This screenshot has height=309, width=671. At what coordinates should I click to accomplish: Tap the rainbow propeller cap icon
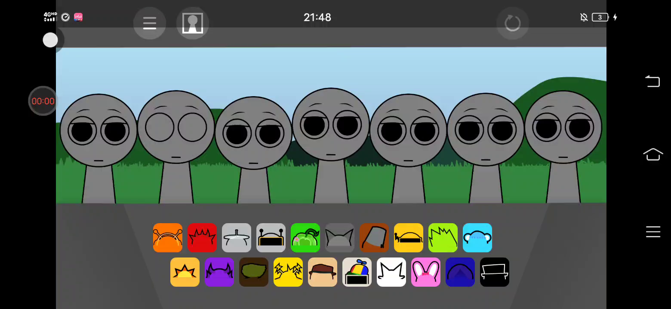(x=357, y=272)
